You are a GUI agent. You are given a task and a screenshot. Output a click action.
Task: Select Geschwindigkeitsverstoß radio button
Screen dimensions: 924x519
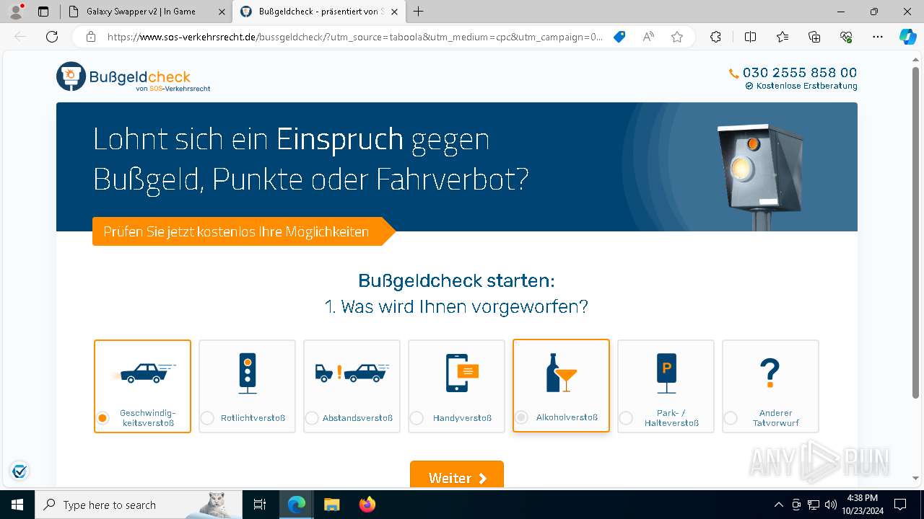click(x=103, y=418)
